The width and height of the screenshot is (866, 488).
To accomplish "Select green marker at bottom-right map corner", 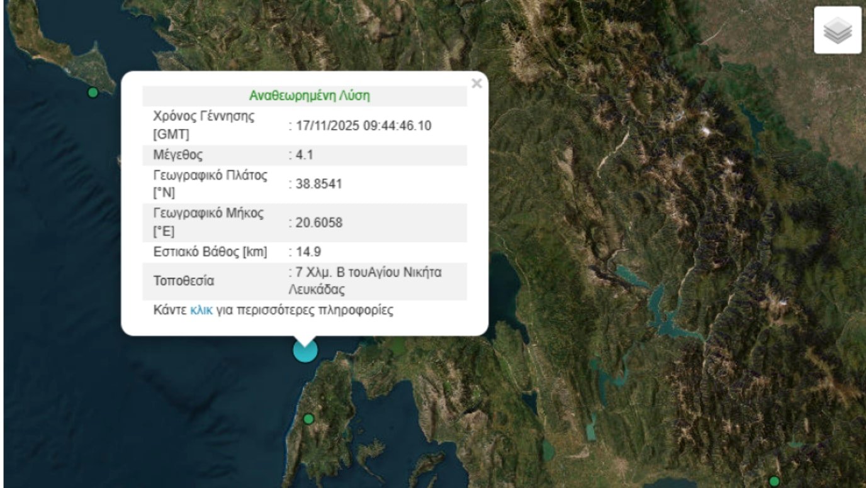I will pyautogui.click(x=774, y=481).
